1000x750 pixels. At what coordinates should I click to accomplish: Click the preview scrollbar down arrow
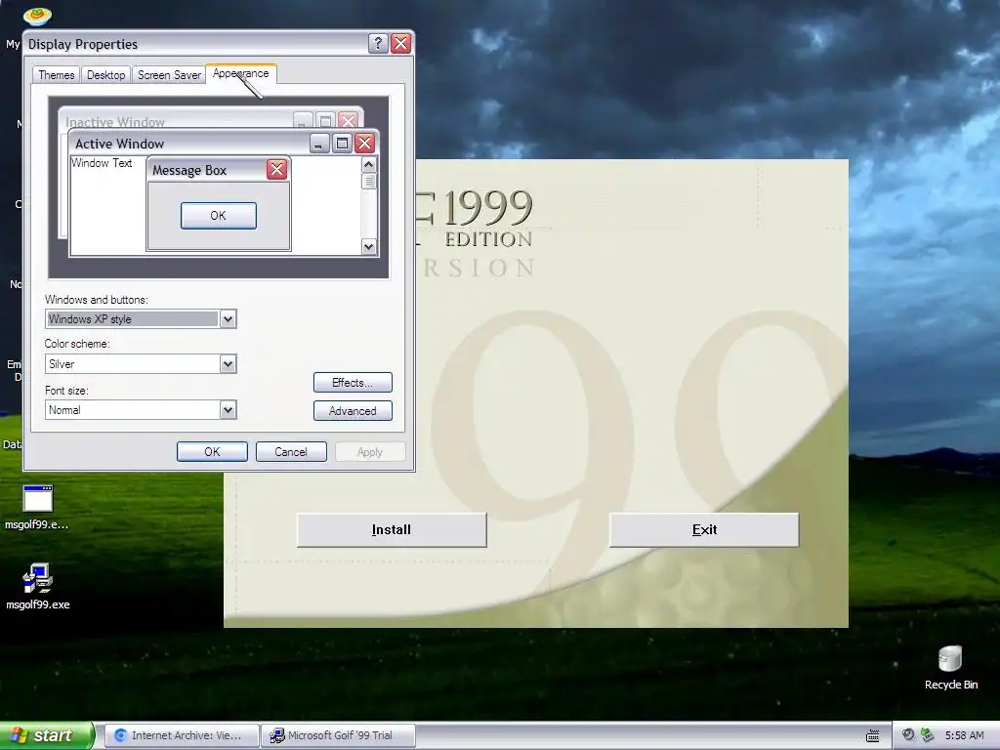pyautogui.click(x=368, y=247)
